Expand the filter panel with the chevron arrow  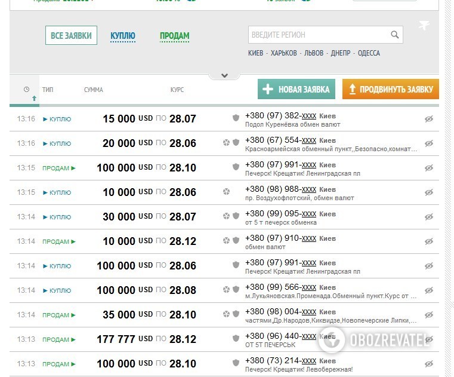click(224, 76)
